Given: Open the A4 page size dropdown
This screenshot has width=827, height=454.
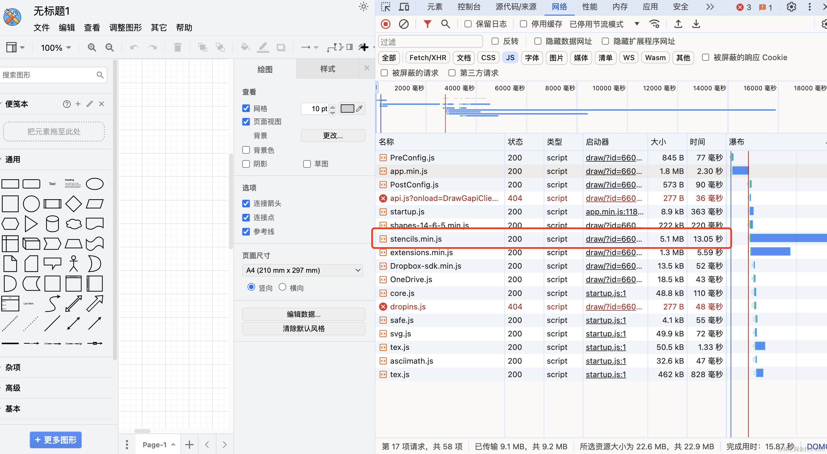Looking at the screenshot, I should (x=302, y=270).
